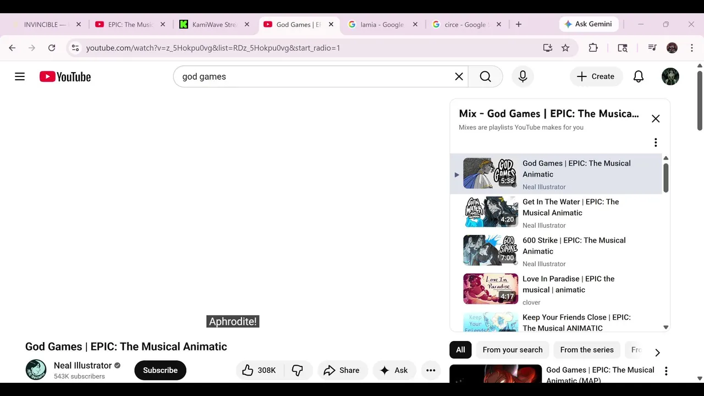Select currently playing God Games playlist item
The height and width of the screenshot is (396, 704).
click(x=555, y=174)
